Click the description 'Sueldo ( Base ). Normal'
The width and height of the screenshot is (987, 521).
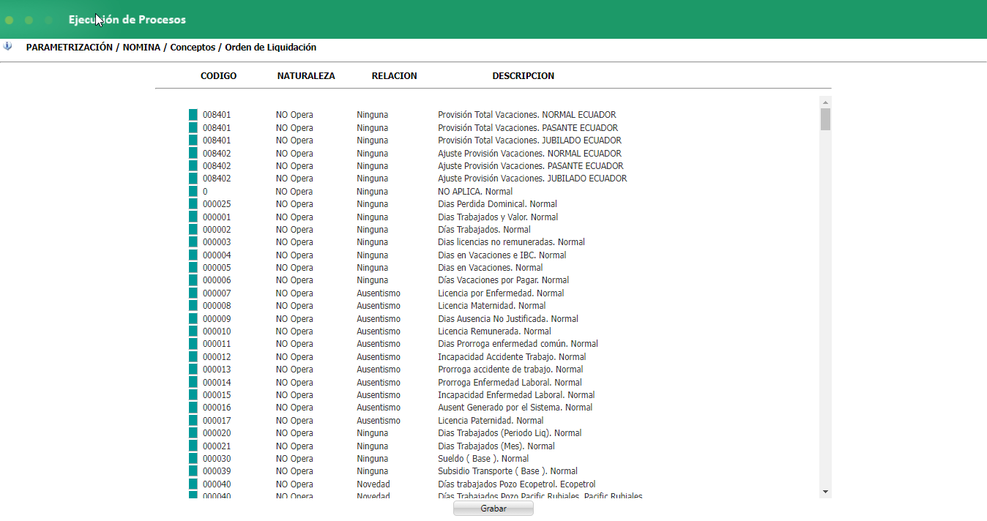483,459
